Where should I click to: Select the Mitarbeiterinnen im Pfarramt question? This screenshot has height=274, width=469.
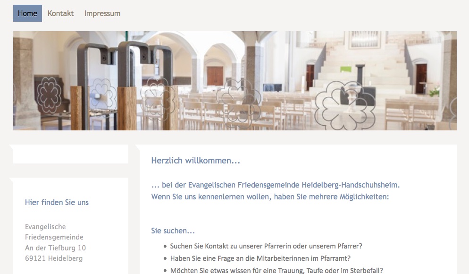click(260, 258)
